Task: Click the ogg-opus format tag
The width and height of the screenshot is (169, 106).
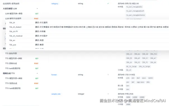Action: pyautogui.click(x=140, y=82)
